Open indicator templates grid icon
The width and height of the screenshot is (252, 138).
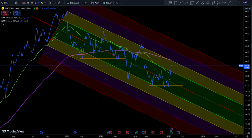(x=86, y=3)
